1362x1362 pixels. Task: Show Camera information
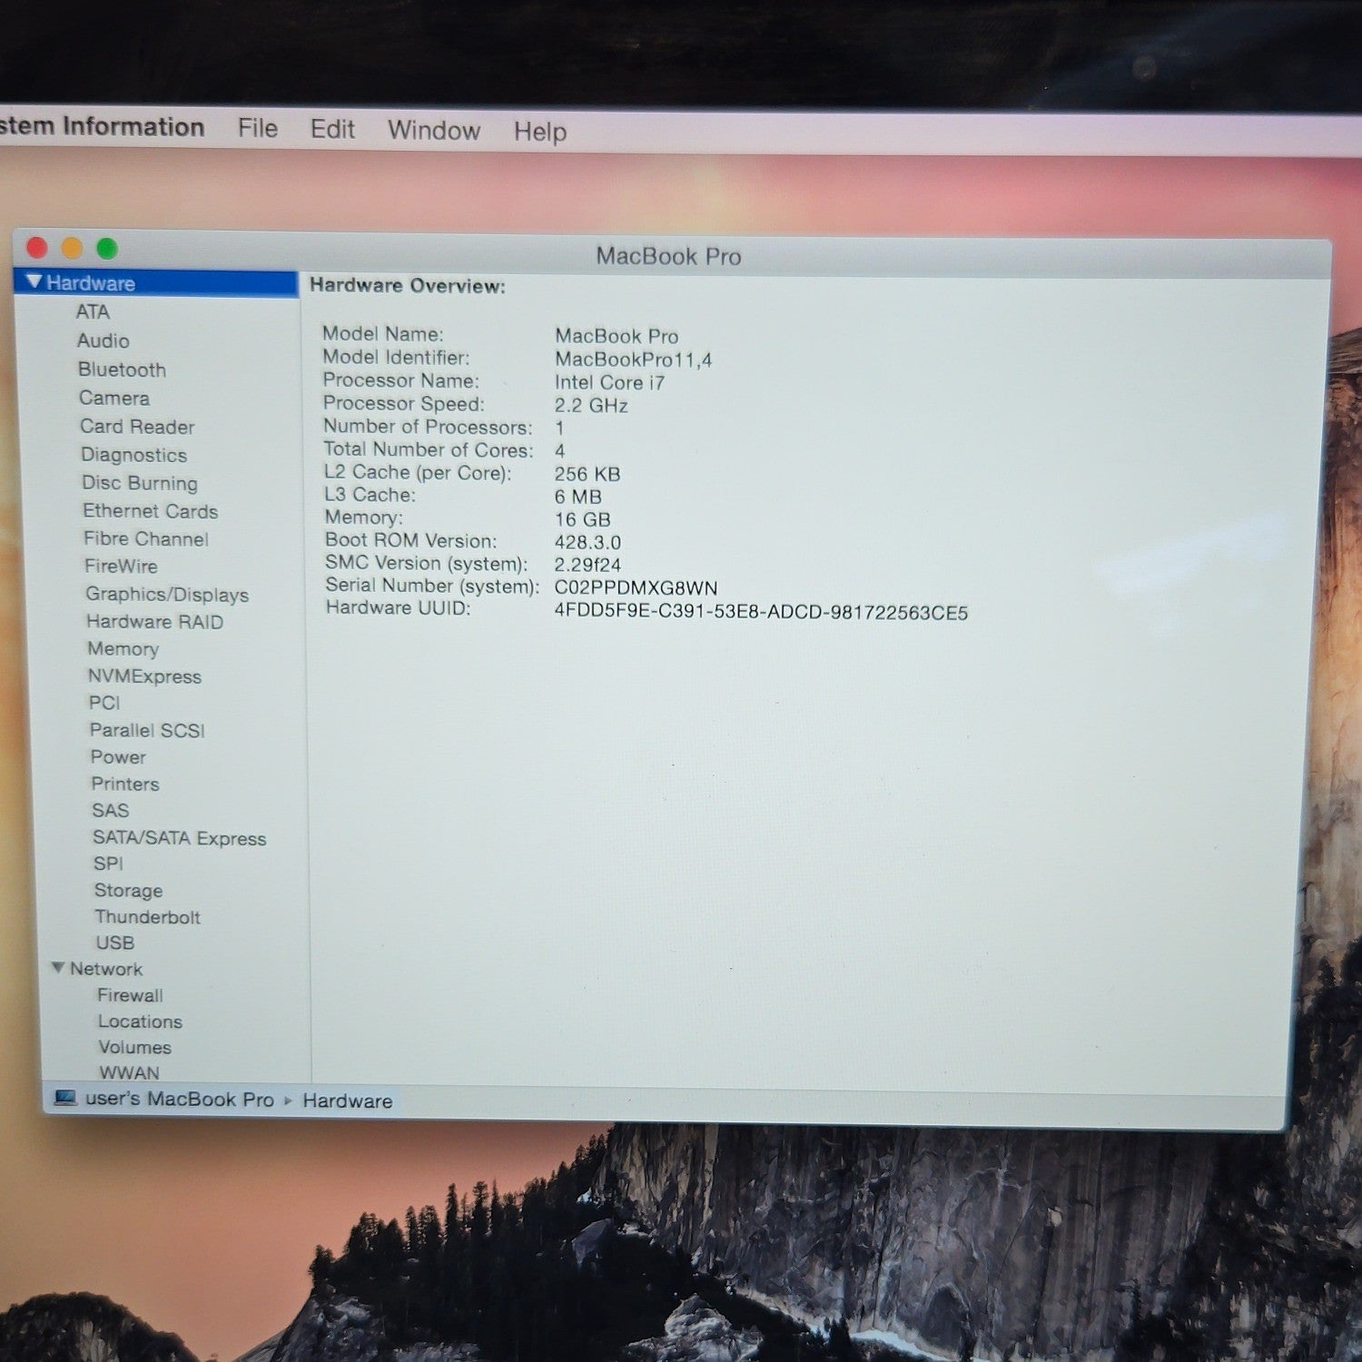(x=114, y=398)
